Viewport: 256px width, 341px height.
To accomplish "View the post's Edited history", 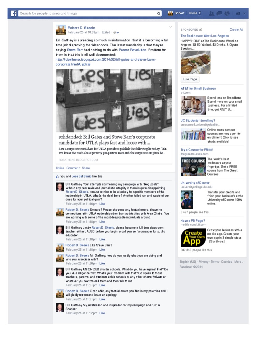I will pos(106,32).
